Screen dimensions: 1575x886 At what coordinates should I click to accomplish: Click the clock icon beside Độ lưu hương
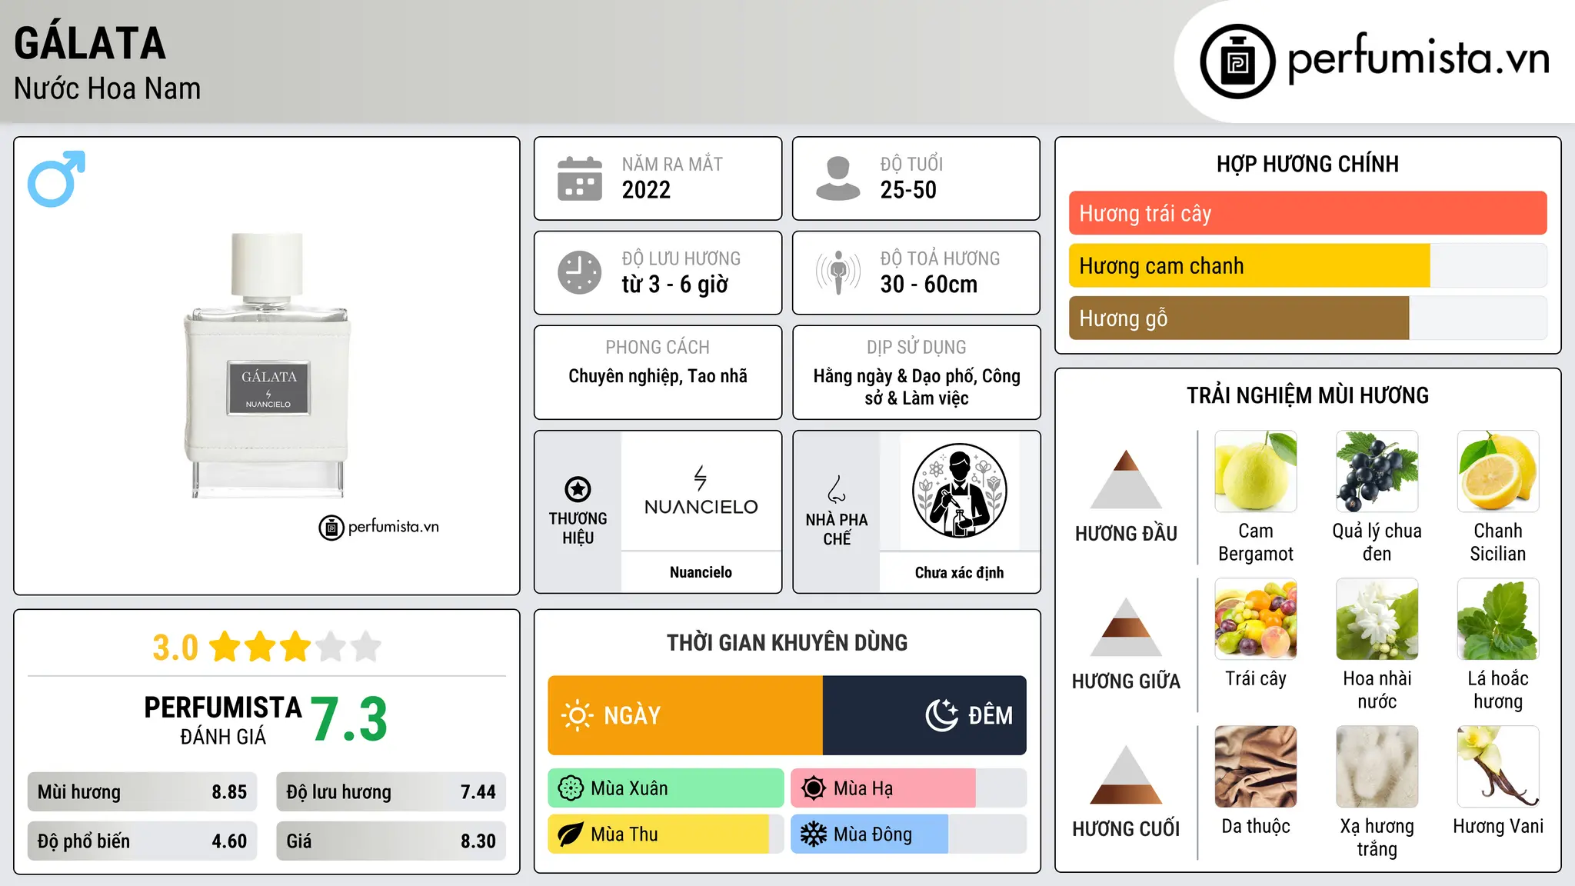tap(580, 272)
